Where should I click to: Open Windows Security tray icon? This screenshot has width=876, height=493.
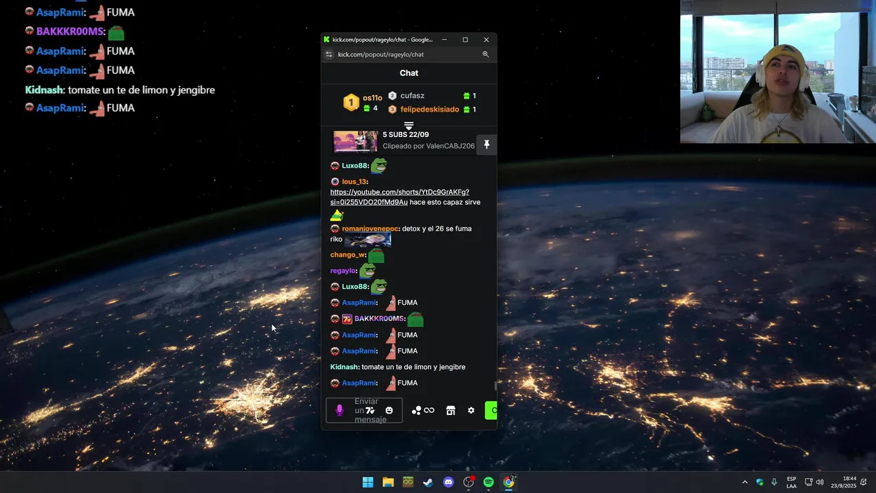[760, 482]
